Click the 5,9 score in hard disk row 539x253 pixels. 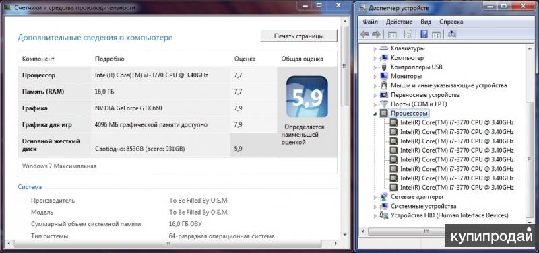[x=238, y=149]
